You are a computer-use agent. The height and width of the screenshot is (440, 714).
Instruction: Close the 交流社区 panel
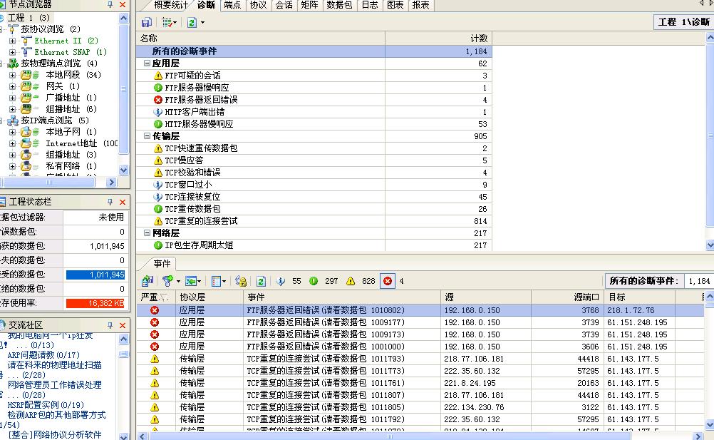[123, 325]
